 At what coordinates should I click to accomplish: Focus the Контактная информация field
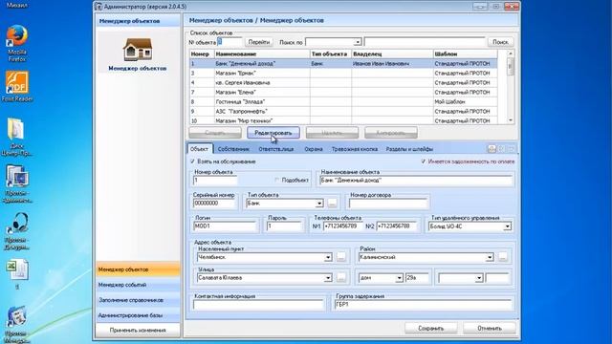click(258, 305)
